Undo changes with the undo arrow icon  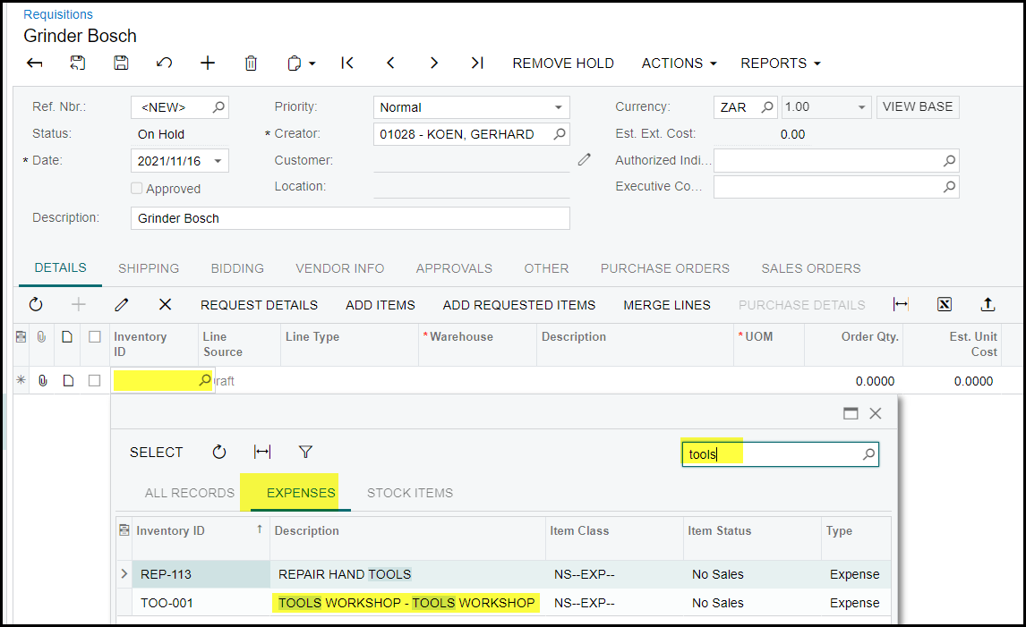(164, 63)
